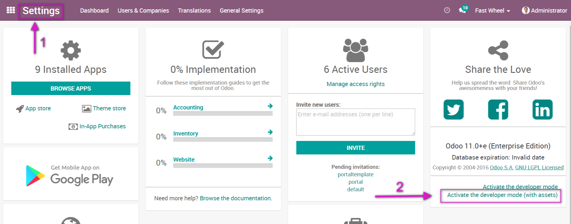Open the Website implementation guide link
This screenshot has height=224, width=571.
pos(184,160)
